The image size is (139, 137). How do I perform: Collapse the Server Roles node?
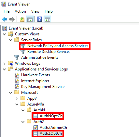(x=11, y=40)
